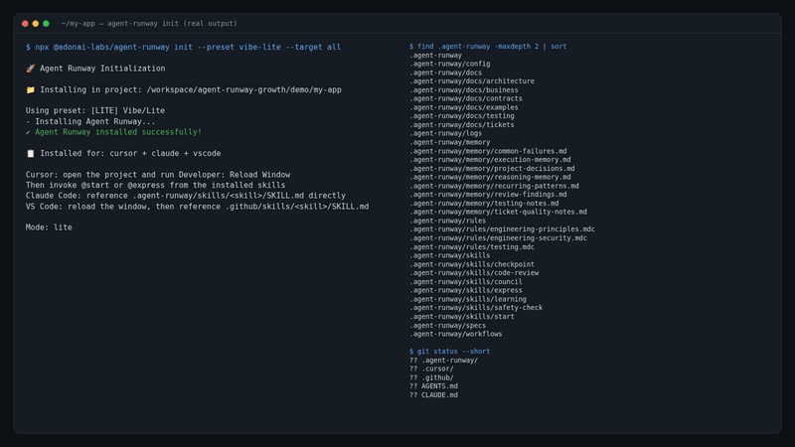Click the 'Agent Runway installed successfully!' line

[113, 132]
